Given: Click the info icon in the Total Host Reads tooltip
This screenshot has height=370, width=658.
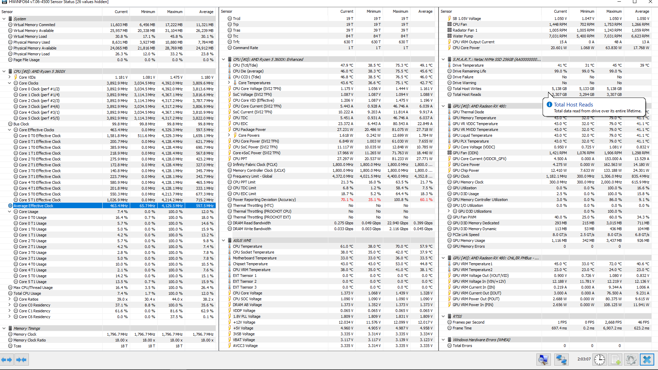Looking at the screenshot, I should click(549, 105).
